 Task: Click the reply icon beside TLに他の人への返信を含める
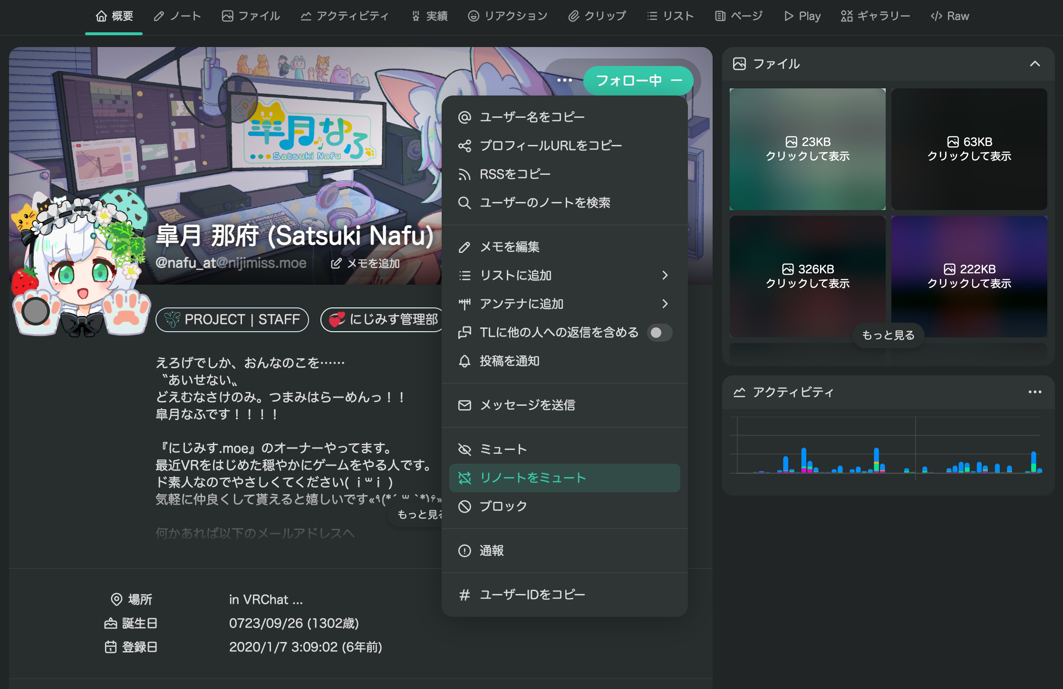pyautogui.click(x=464, y=333)
